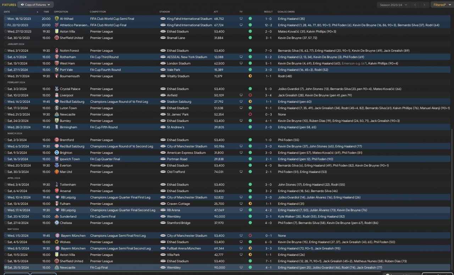The image size is (454, 275).
Task: Click the stadium icon beside Anfield
Action: tap(163, 95)
